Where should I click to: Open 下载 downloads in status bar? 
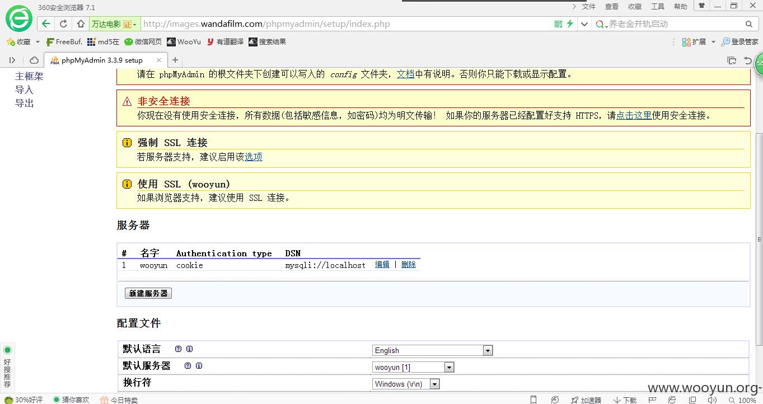625,400
